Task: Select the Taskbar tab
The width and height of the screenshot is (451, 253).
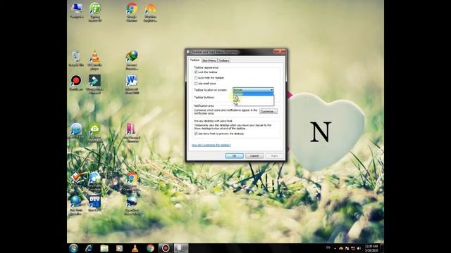Action: coord(194,60)
